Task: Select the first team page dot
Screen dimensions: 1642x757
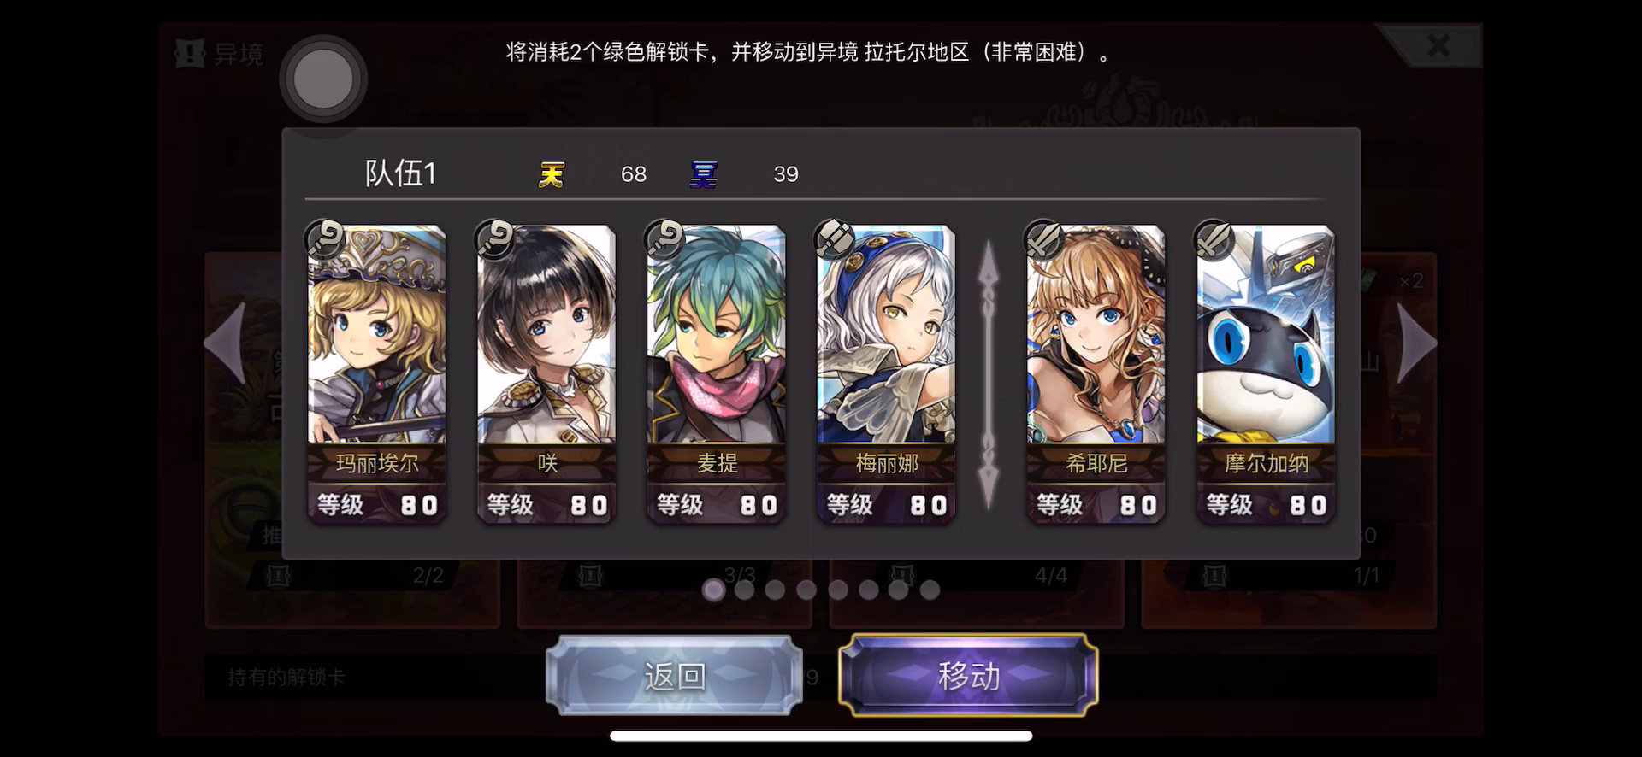Action: click(x=713, y=590)
